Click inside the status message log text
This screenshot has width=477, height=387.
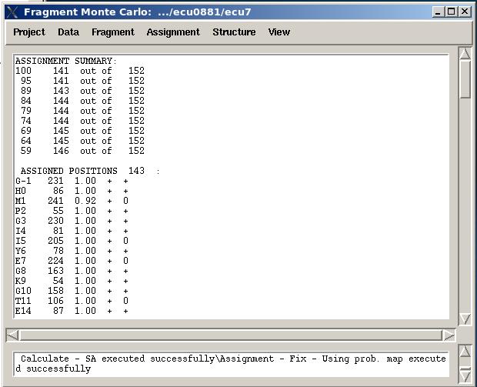231,364
